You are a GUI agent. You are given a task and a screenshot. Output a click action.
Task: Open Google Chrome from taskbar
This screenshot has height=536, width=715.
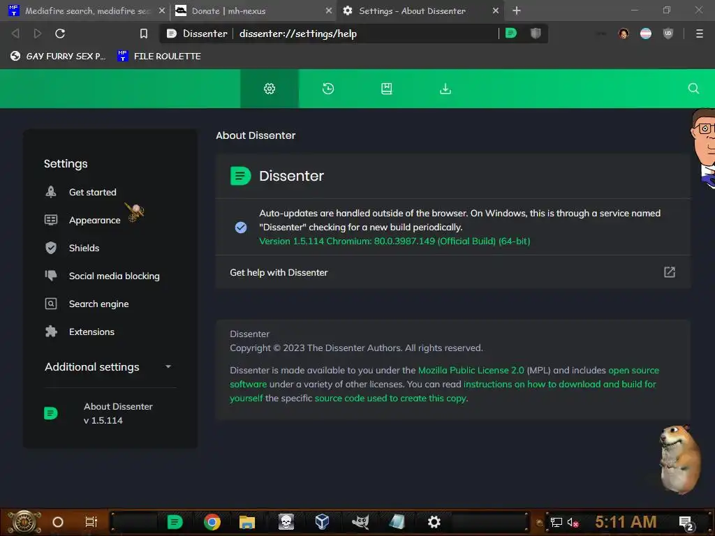coord(212,522)
